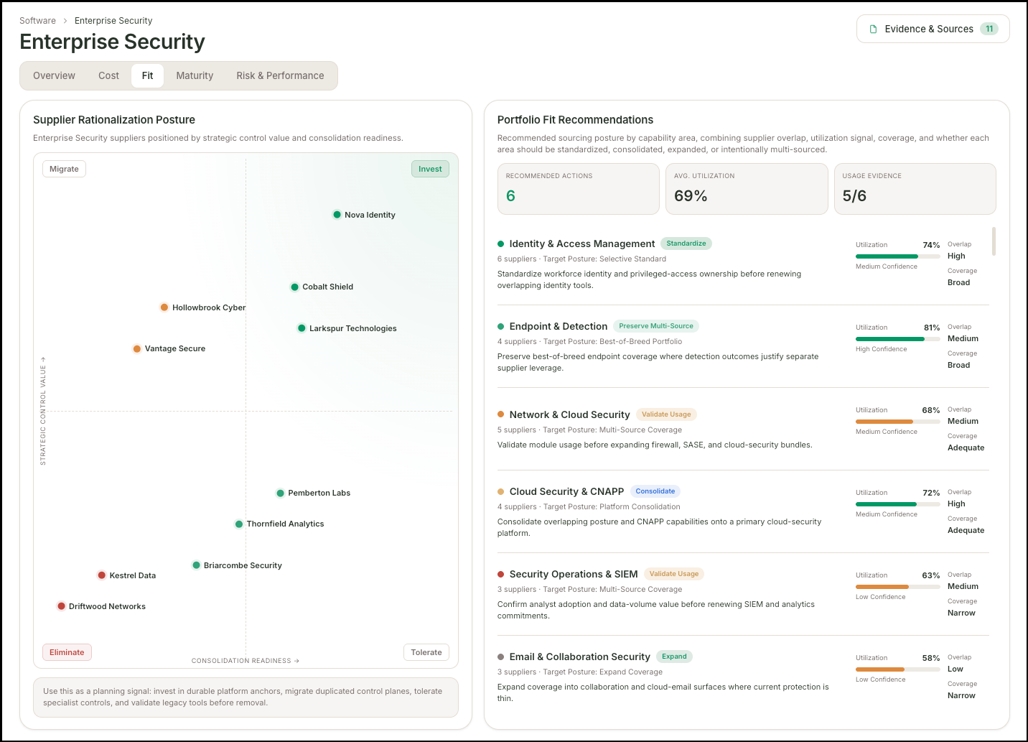Switch to the Overview tab
This screenshot has width=1028, height=742.
tap(54, 75)
